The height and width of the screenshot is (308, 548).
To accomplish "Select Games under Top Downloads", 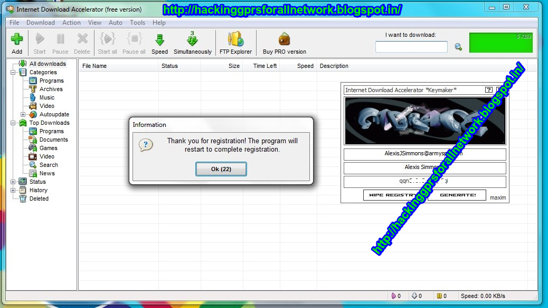I will point(48,148).
